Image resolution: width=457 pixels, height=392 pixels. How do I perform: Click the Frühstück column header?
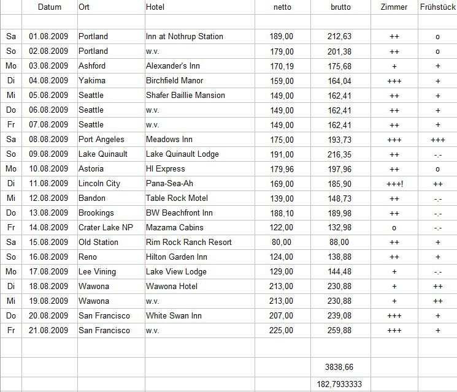[437, 7]
